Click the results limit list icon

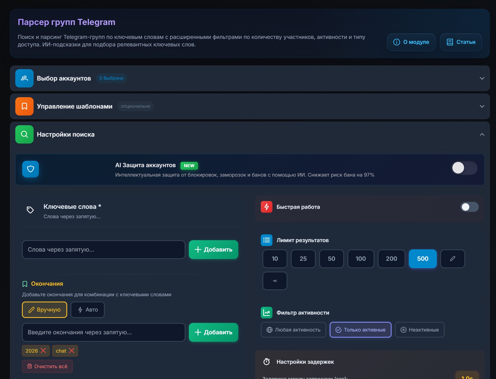pyautogui.click(x=267, y=240)
